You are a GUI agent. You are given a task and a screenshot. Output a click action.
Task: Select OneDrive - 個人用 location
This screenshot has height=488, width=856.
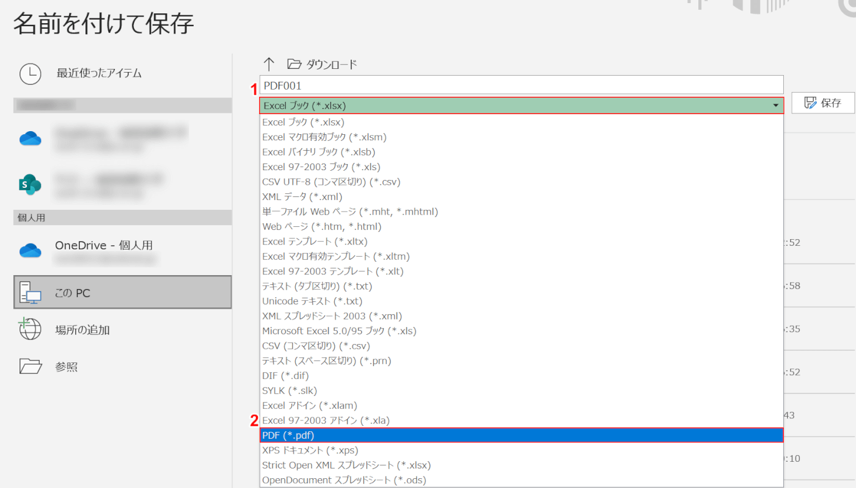(x=122, y=250)
